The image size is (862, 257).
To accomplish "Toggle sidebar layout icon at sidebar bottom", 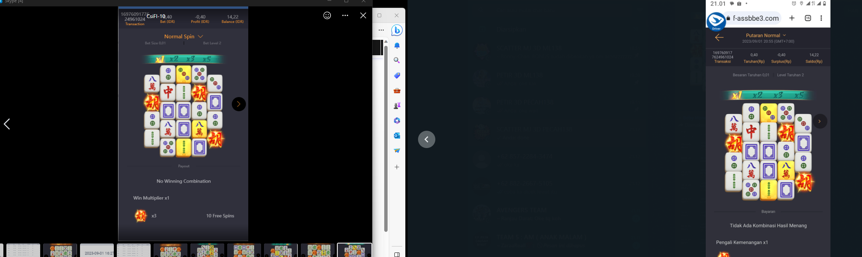I will point(397,254).
